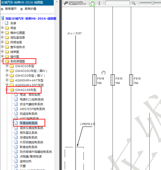Click the Macromedia FlashPaper logo
This screenshot has width=161, height=170.
tap(75, 3)
